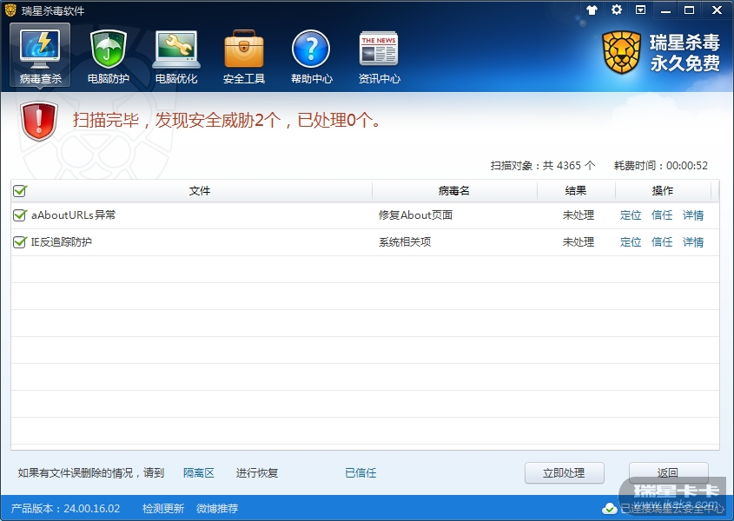Click 定位 for IE反追踪防护 row
Viewport: 734px width, 521px height.
pyautogui.click(x=631, y=242)
